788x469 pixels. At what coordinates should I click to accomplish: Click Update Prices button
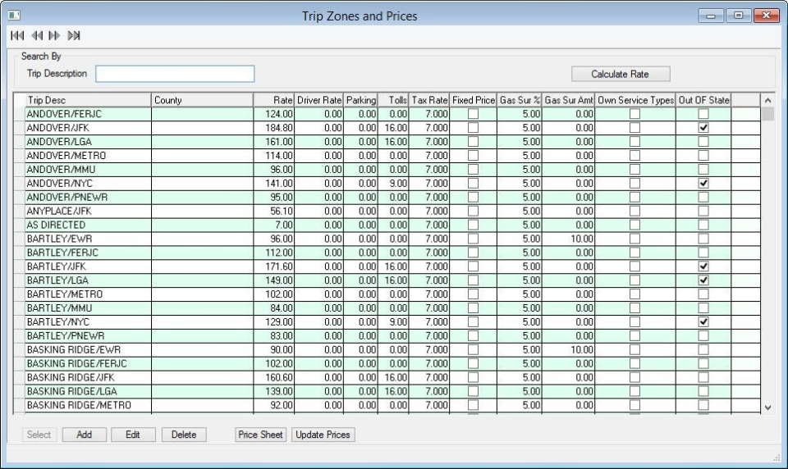(323, 435)
